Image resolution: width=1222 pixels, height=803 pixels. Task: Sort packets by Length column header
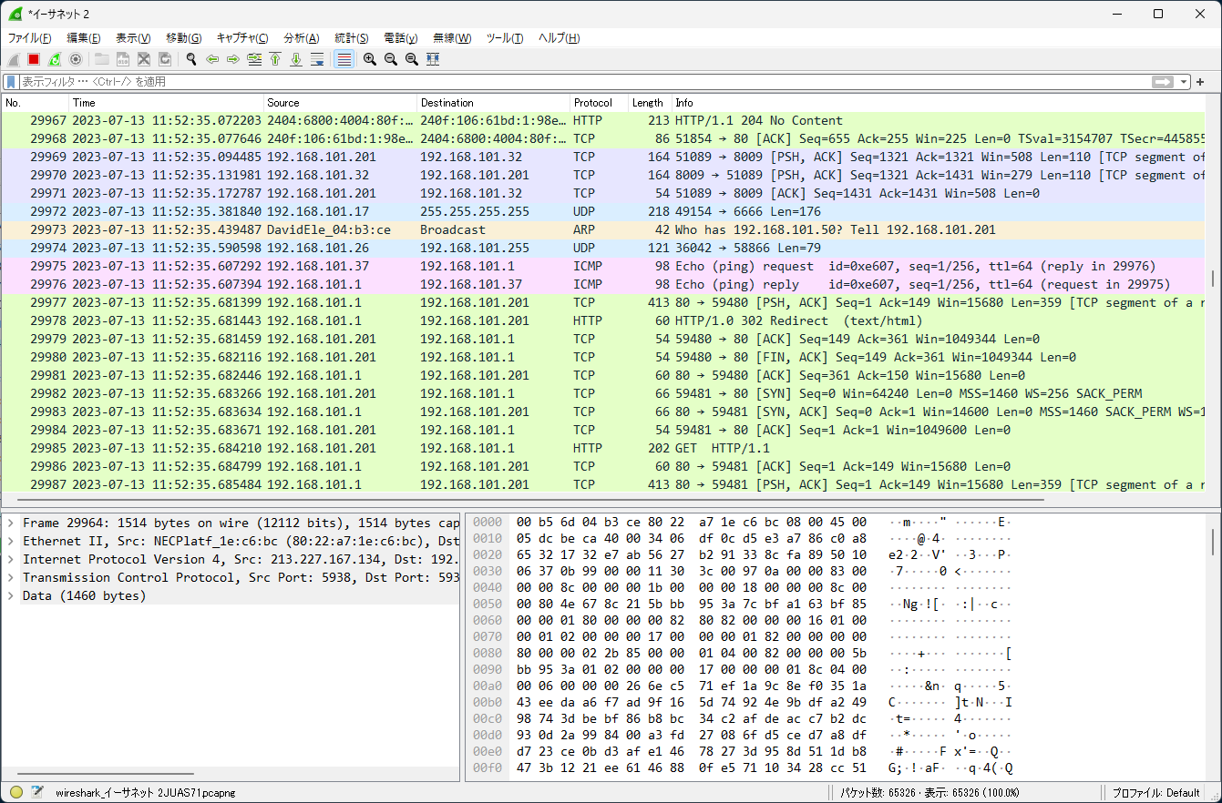(x=651, y=103)
